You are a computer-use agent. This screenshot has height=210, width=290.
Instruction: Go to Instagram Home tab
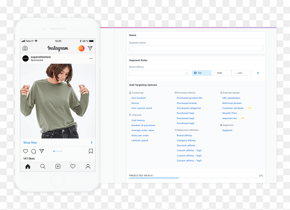coord(28,167)
